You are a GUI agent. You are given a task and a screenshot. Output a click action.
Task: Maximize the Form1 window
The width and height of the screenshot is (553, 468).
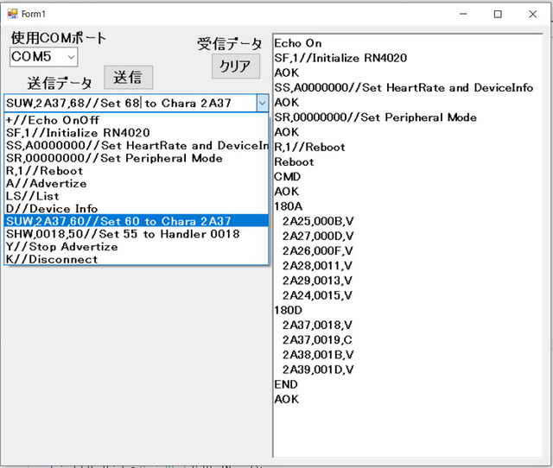(498, 14)
